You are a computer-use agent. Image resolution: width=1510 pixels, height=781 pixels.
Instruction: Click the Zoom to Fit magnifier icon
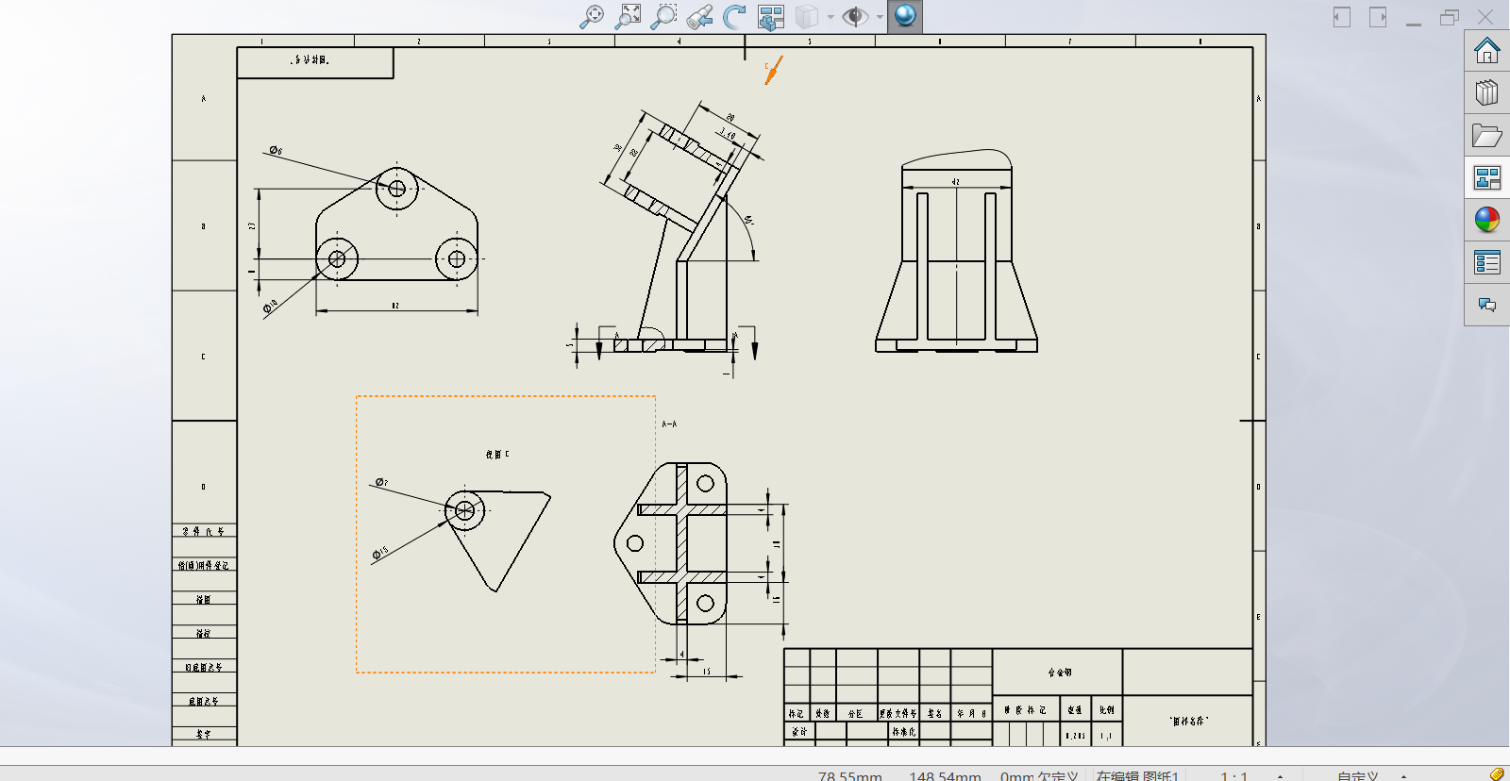click(592, 16)
